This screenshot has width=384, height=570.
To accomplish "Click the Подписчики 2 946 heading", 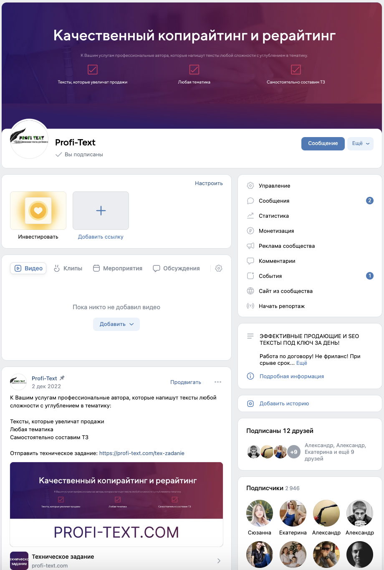I will click(273, 488).
